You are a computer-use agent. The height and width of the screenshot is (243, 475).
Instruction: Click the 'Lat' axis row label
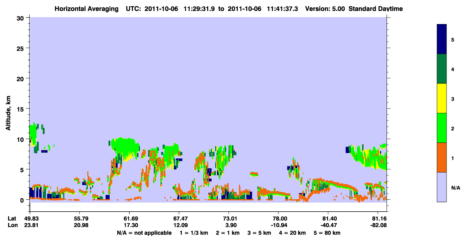pyautogui.click(x=12, y=219)
